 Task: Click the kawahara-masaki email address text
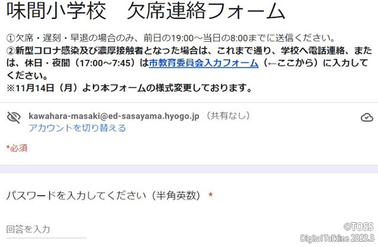tap(114, 116)
